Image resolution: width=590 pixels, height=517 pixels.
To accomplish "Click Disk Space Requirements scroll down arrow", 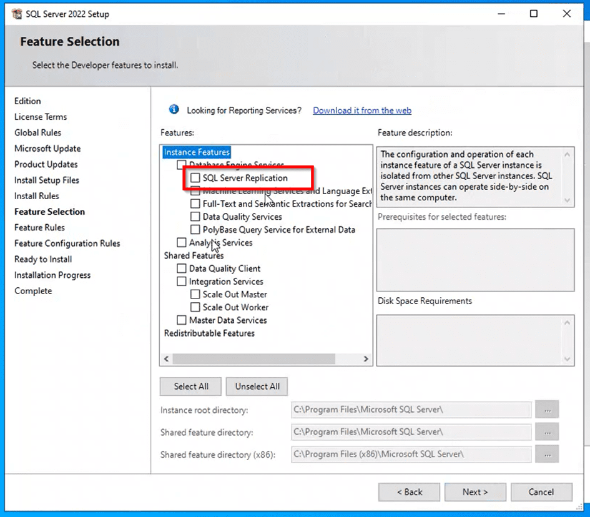I will click(x=567, y=359).
